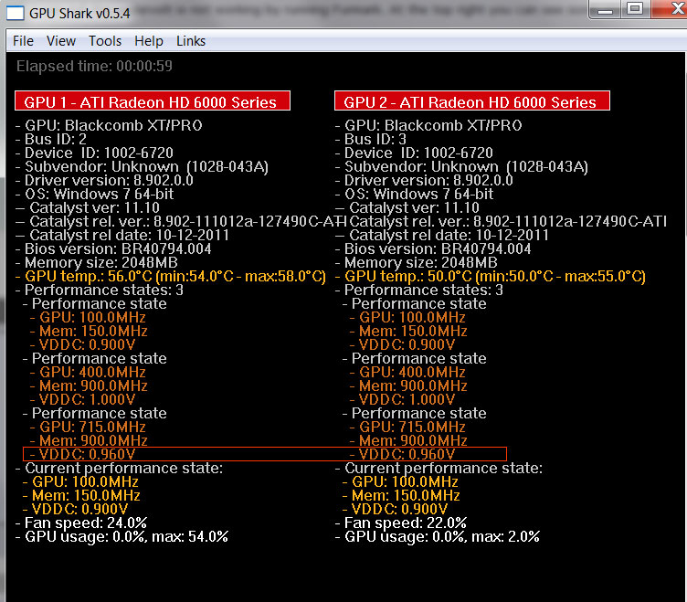
Task: Click the GPU Shark title bar icon
Action: click(x=15, y=13)
